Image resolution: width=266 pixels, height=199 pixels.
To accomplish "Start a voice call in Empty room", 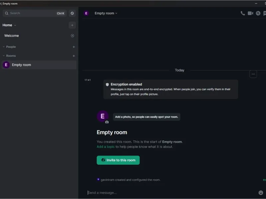I will pos(243,13).
